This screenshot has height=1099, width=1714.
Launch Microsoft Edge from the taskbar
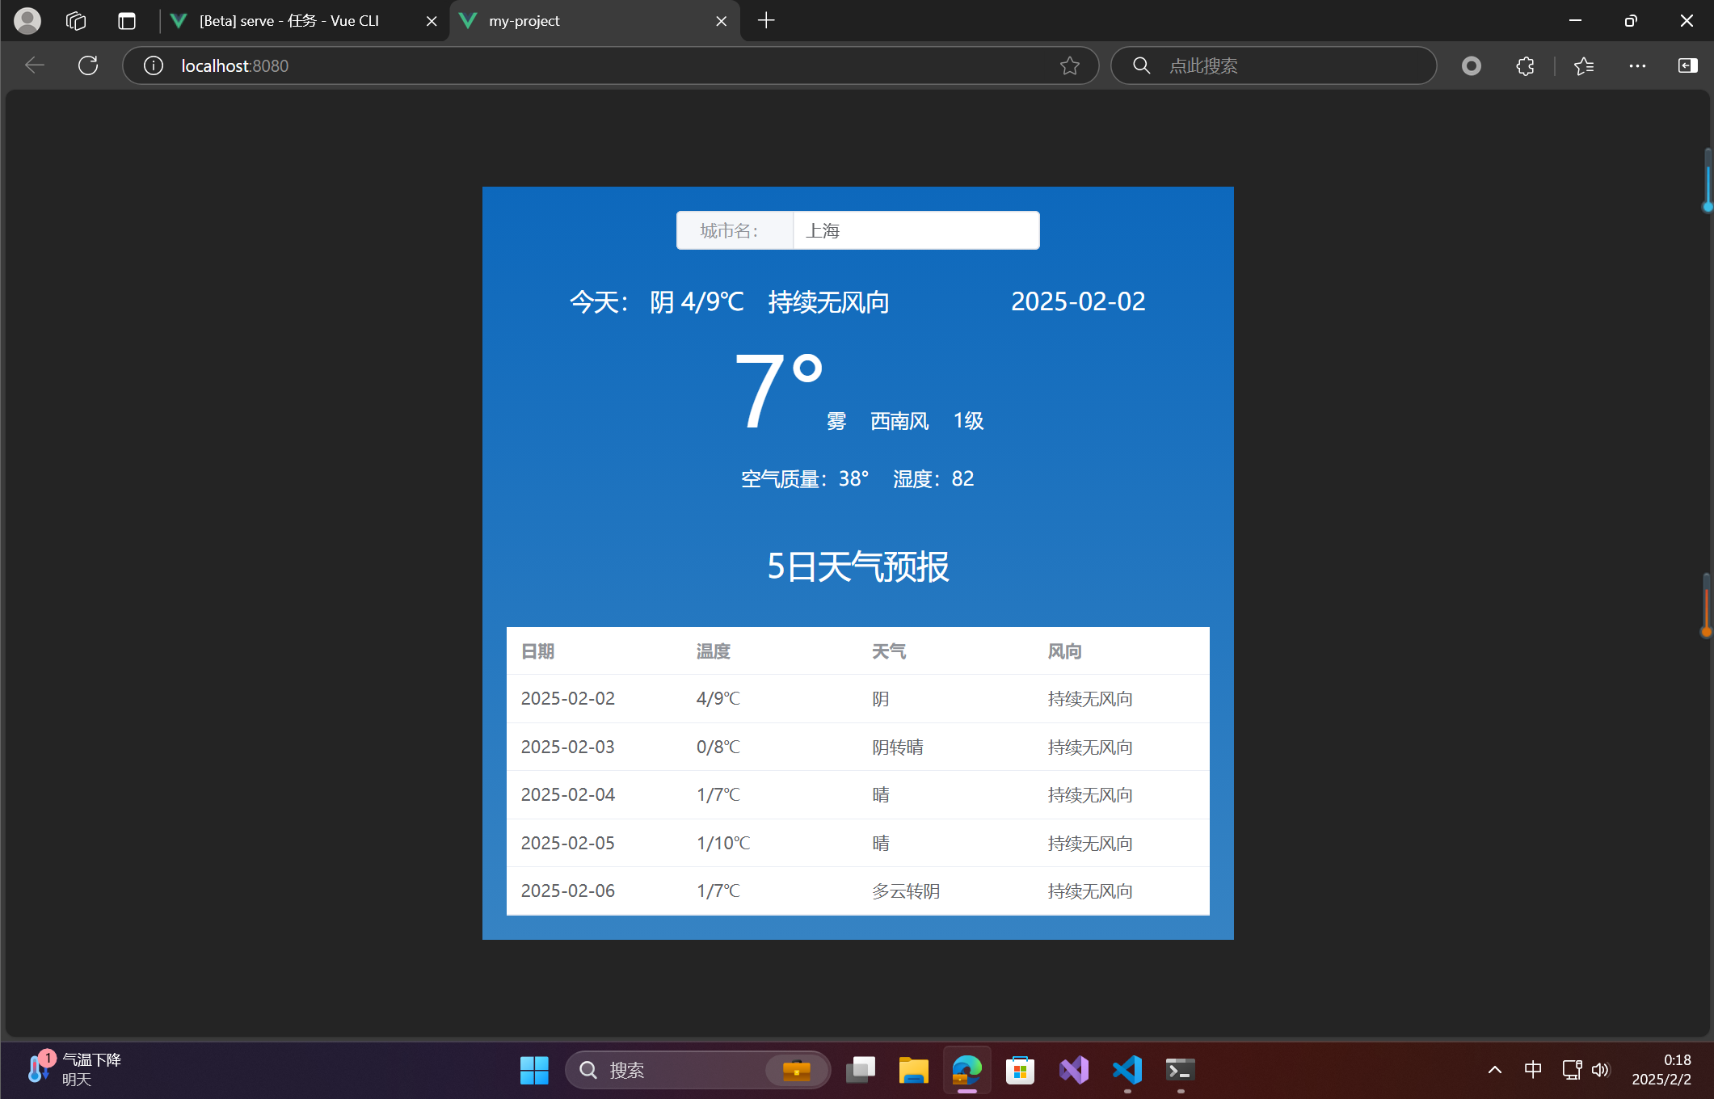(x=966, y=1070)
